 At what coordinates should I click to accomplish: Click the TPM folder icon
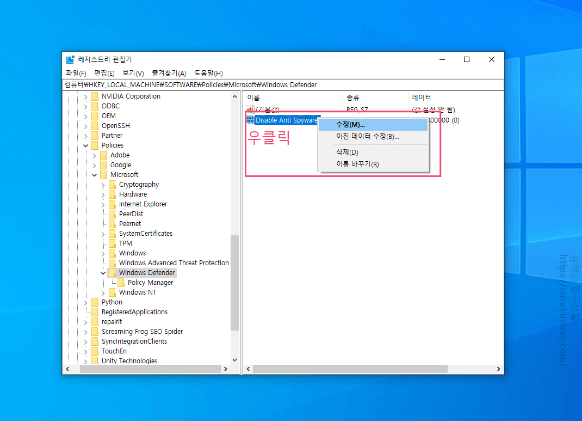[111, 243]
